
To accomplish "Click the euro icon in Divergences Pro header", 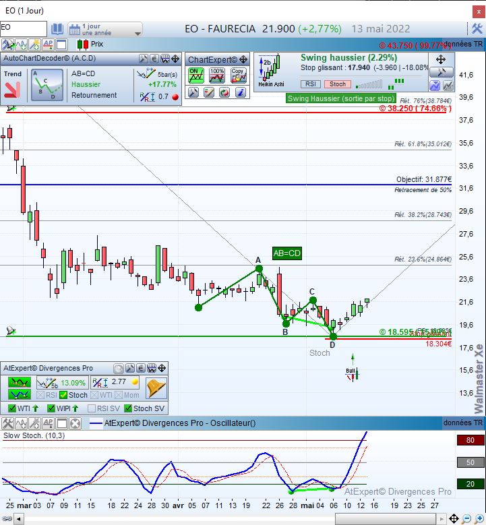I will pos(141,369).
